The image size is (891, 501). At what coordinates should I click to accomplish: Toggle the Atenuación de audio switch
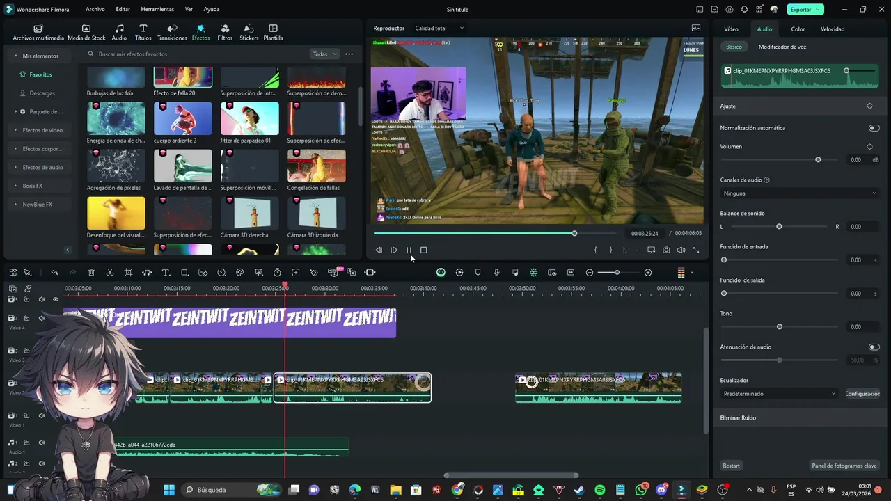pos(874,347)
